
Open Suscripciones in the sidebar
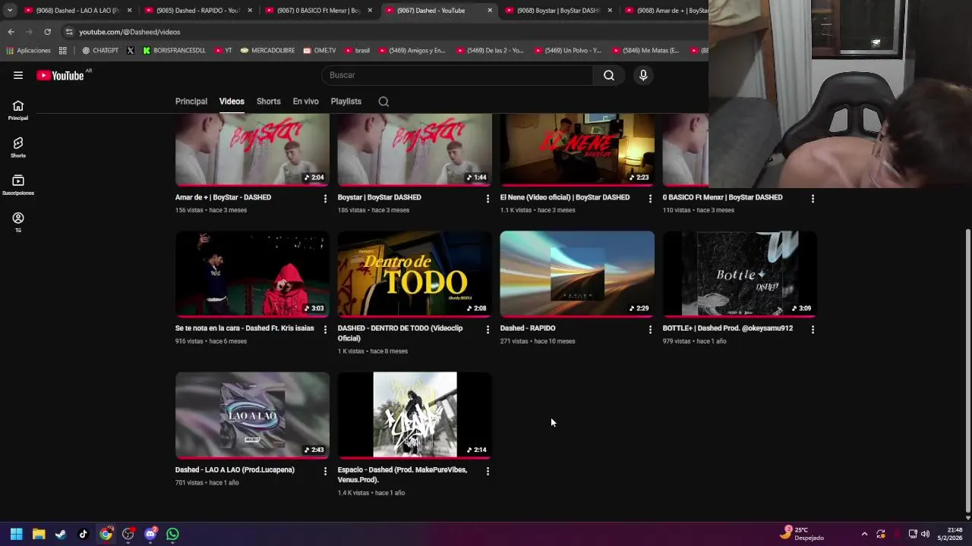point(18,185)
